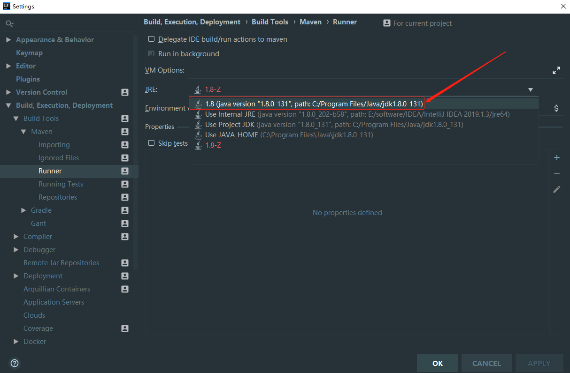Select the red 1.8-Z option in list

pos(364,145)
